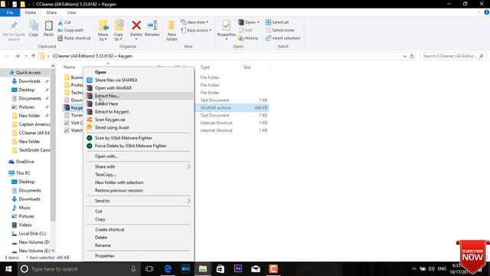
Task: Show hidden system tray icons
Action: [x=413, y=269]
